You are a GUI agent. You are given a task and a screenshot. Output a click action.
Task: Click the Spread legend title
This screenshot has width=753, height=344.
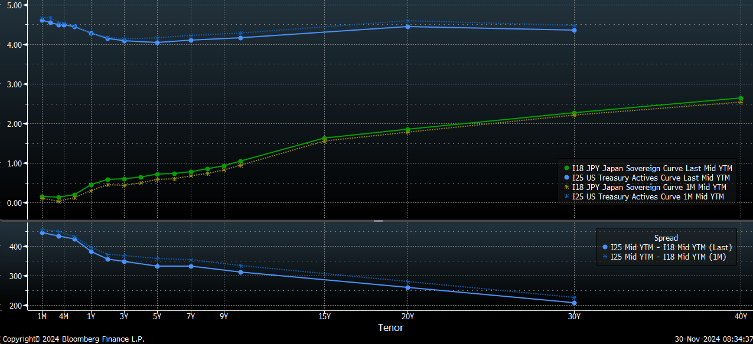[666, 238]
